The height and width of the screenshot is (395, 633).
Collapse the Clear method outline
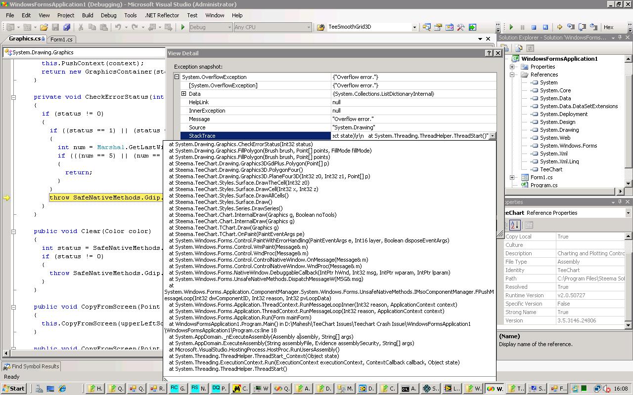click(13, 231)
